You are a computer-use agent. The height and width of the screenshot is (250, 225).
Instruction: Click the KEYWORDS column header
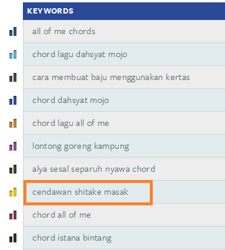tap(124, 11)
